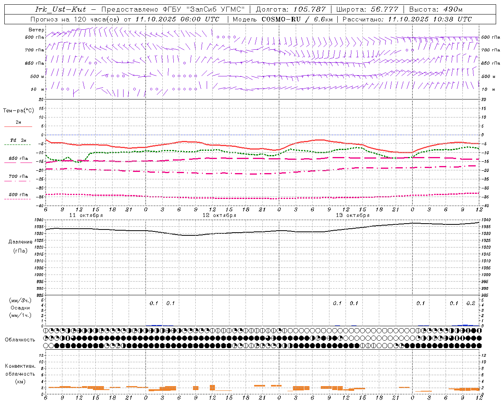Select the text ФГБУ "ЗапСиб УГМС"
The image size is (502, 401).
click(204, 9)
